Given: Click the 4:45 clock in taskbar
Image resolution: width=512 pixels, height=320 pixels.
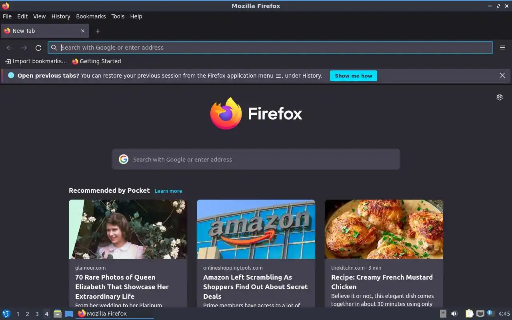Looking at the screenshot, I should coord(504,314).
